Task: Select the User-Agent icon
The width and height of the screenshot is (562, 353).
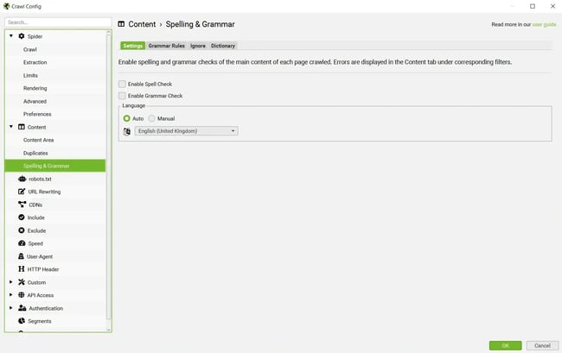Action: tap(22, 256)
